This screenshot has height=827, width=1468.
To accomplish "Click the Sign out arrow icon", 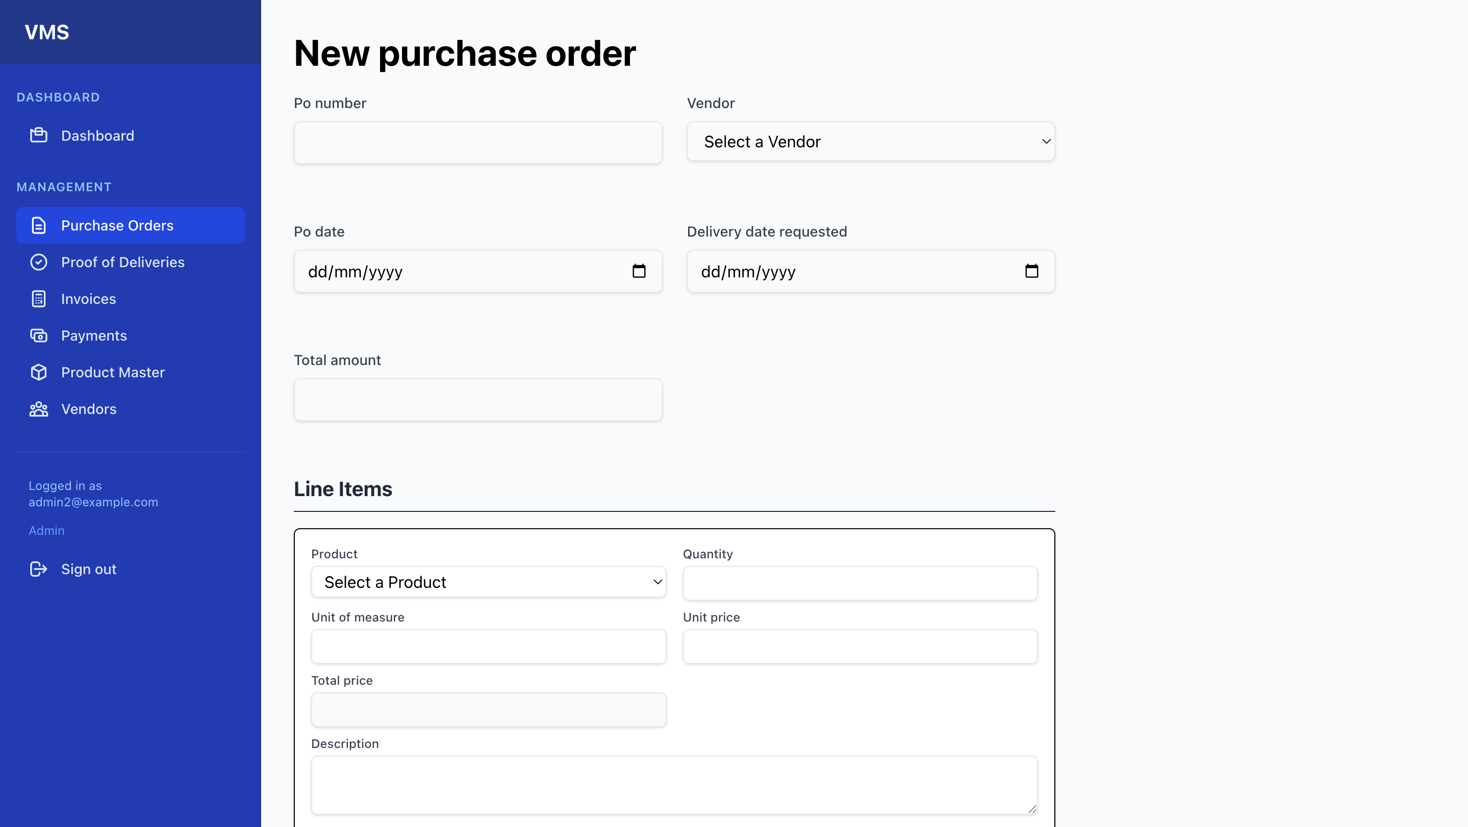I will point(38,569).
